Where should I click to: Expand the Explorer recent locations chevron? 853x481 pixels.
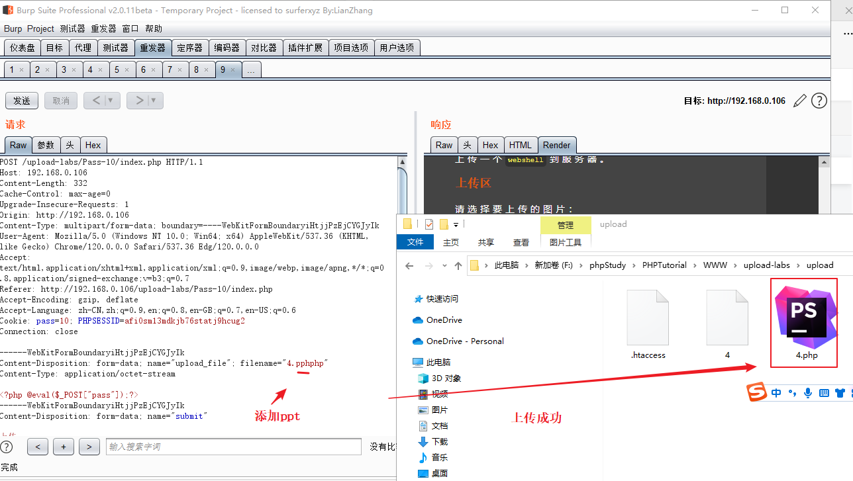444,265
